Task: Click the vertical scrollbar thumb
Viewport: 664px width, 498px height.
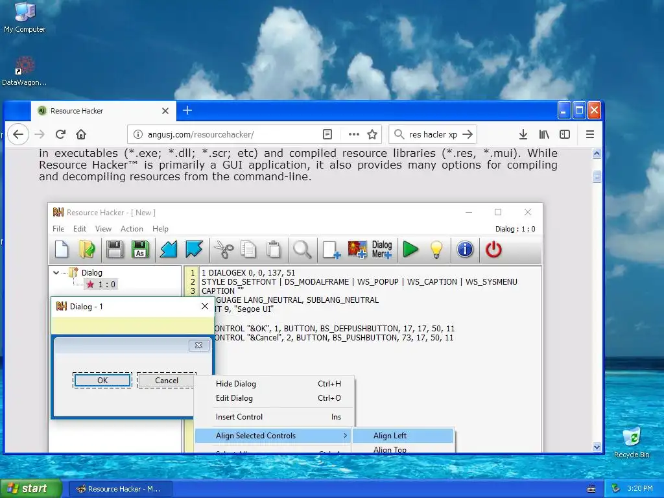Action: 597,176
